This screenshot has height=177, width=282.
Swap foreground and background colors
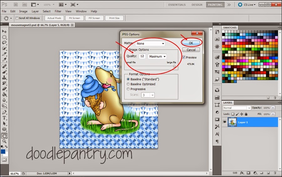6,146
